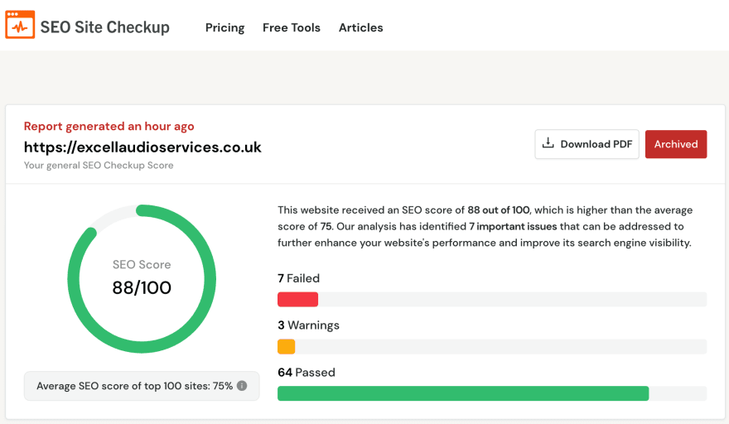This screenshot has height=424, width=729.
Task: Click the https://excellaudioservices.co.uk URL heading
Action: pos(142,147)
